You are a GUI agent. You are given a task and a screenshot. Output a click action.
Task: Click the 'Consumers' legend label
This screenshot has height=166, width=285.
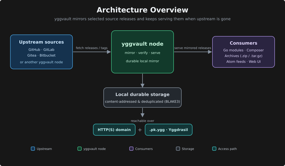click(x=144, y=149)
